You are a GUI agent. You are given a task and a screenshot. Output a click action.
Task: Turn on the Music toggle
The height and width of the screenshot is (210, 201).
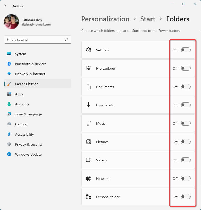[x=185, y=123]
